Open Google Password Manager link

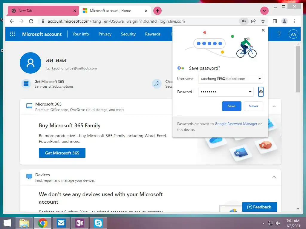tap(236, 124)
